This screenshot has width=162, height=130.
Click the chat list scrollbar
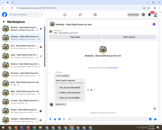(x=45, y=46)
